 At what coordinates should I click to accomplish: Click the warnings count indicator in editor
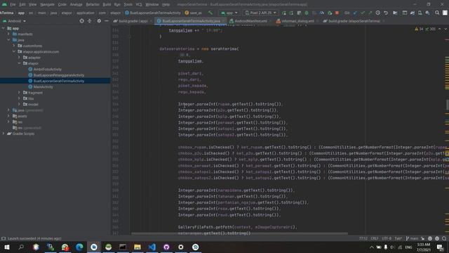click(x=420, y=29)
